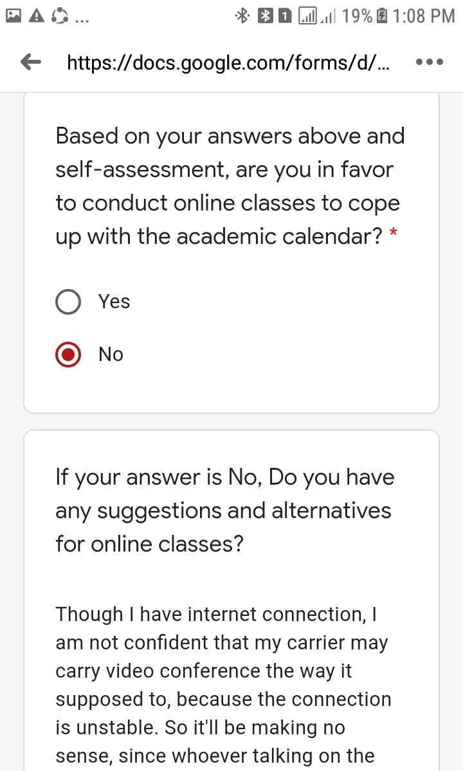Tap the docs.google.com URL address field
This screenshot has width=463, height=771.
pyautogui.click(x=228, y=62)
